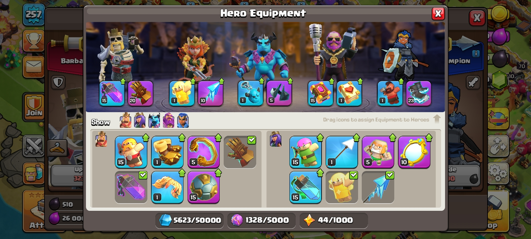This screenshot has height=239, width=531.
Task: Filter equipment by Grand Warden
Action: click(x=169, y=120)
